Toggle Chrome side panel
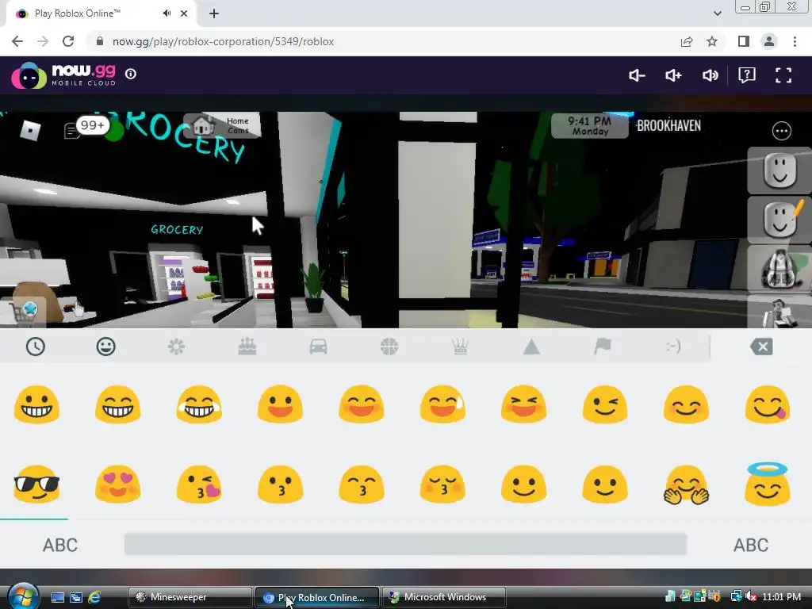Viewport: 812px width, 609px height. 744,41
